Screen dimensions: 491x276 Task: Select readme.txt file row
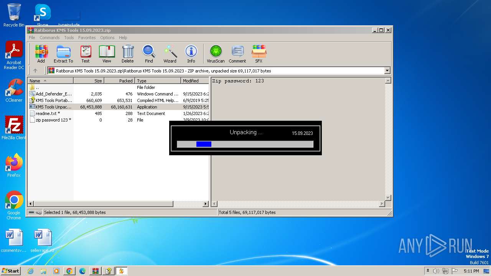coord(118,113)
